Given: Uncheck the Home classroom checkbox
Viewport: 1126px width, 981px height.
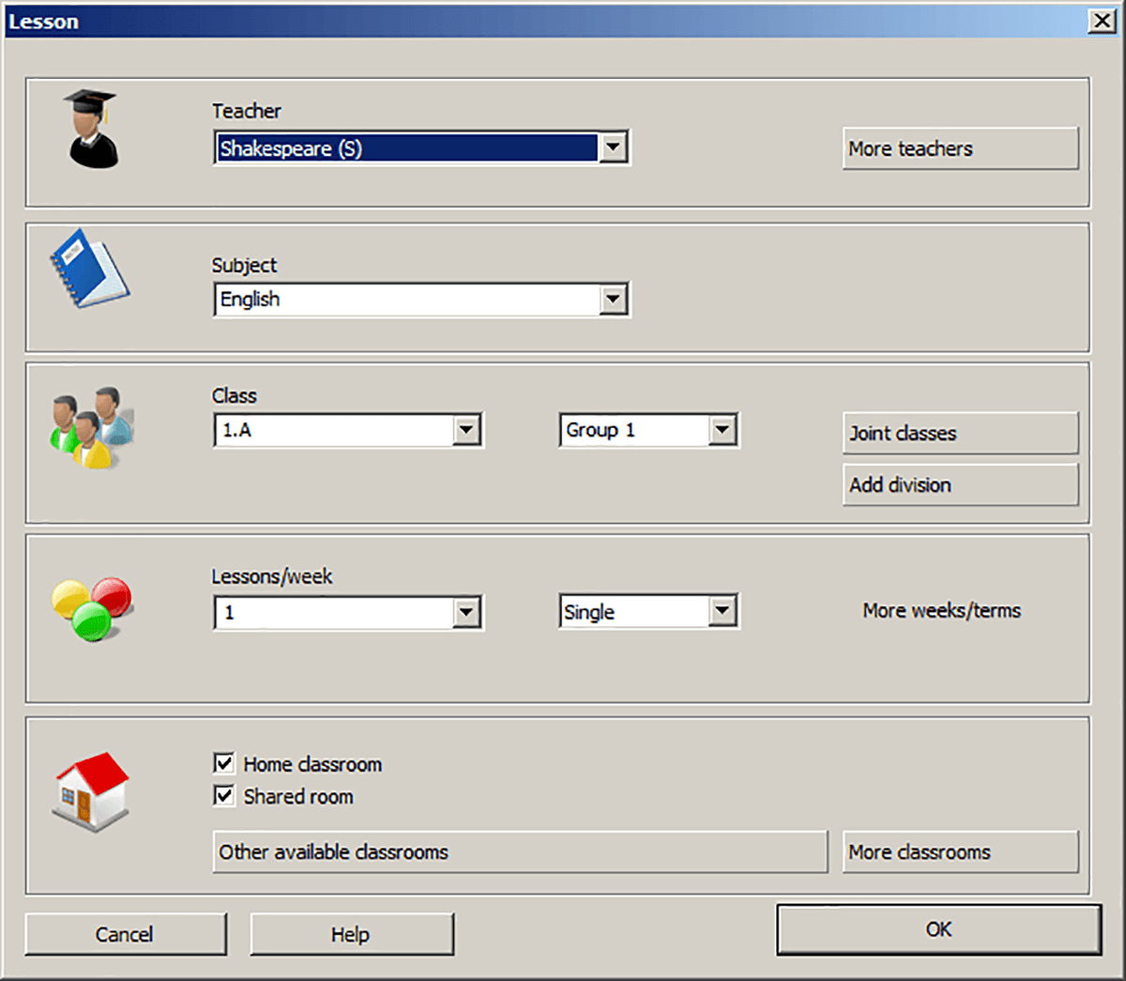Looking at the screenshot, I should (x=223, y=763).
